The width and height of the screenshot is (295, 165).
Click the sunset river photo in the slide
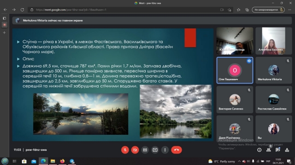click(81, 114)
